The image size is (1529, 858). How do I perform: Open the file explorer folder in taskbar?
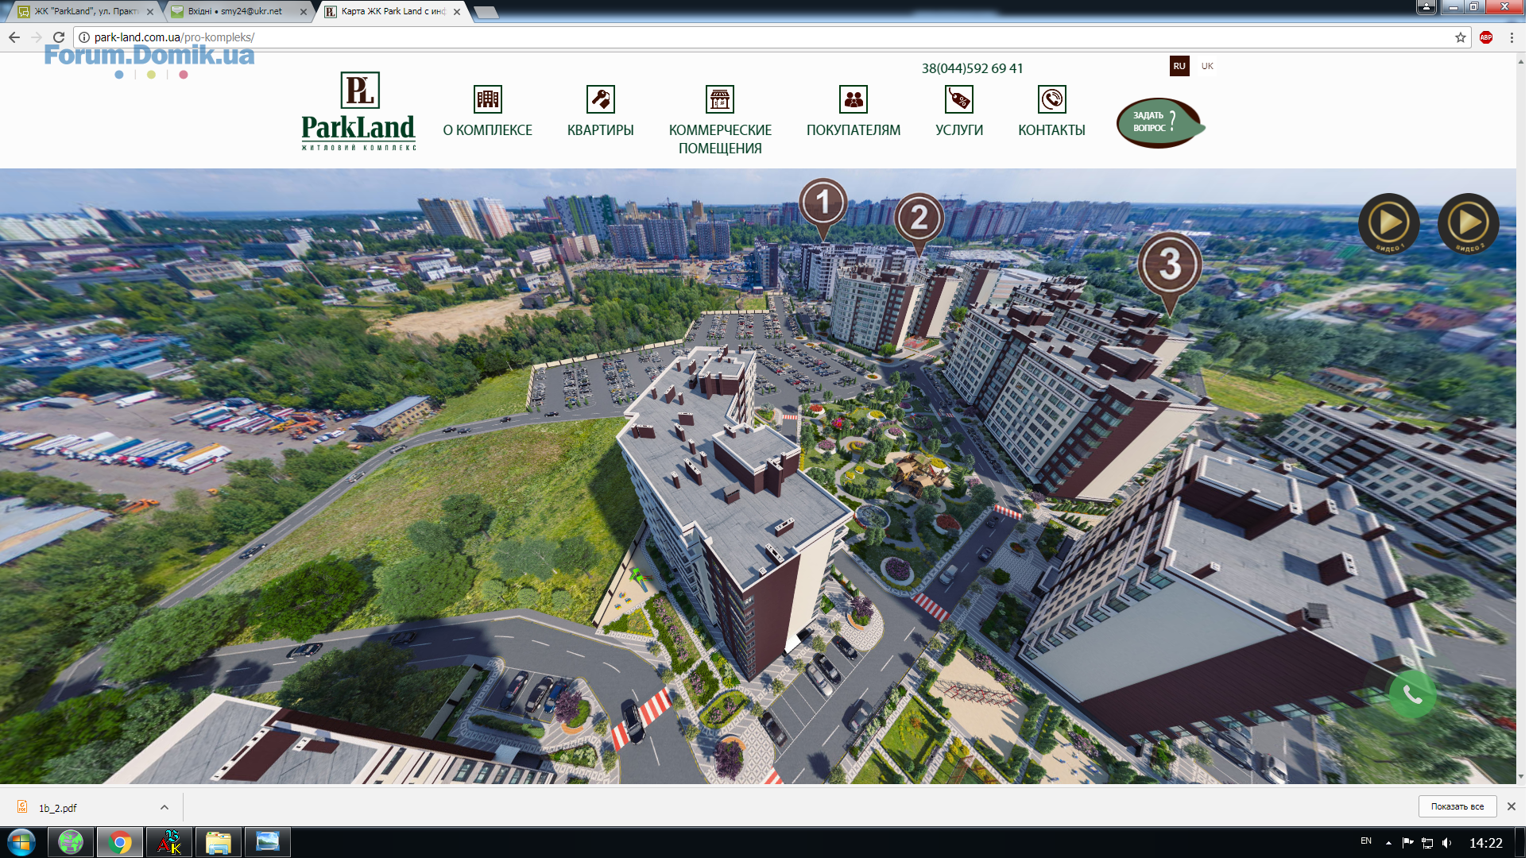click(x=218, y=842)
